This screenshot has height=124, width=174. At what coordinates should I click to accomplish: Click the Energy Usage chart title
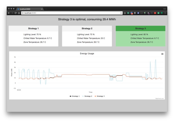(x=87, y=53)
